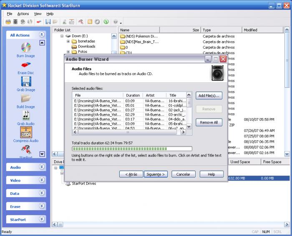Expand the bonetadas folder tree node
This screenshot has height=236, width=292.
(68, 41)
